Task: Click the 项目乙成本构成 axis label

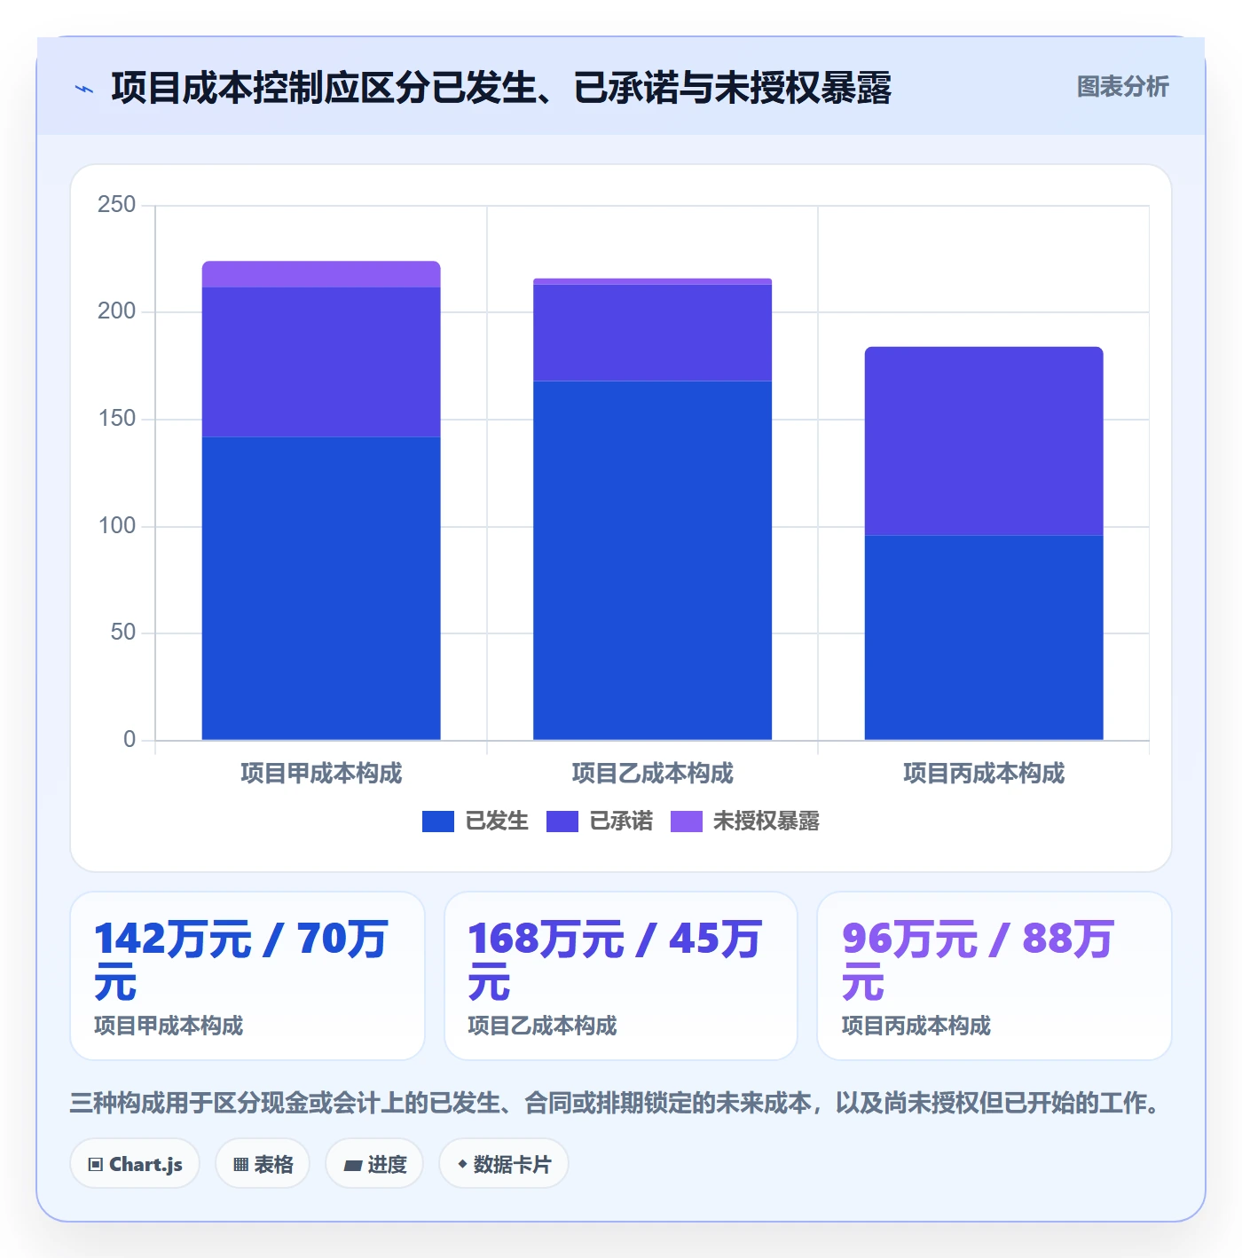Action: pos(652,774)
